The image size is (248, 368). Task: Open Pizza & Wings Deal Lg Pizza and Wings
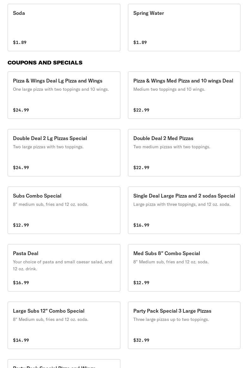64,95
